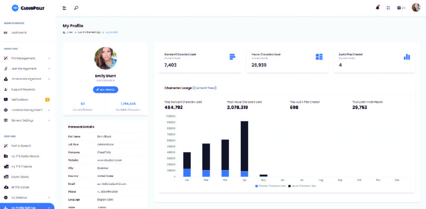This screenshot has height=209, width=426.
Task: Click total standard characters 454,792 value
Action: (x=174, y=107)
